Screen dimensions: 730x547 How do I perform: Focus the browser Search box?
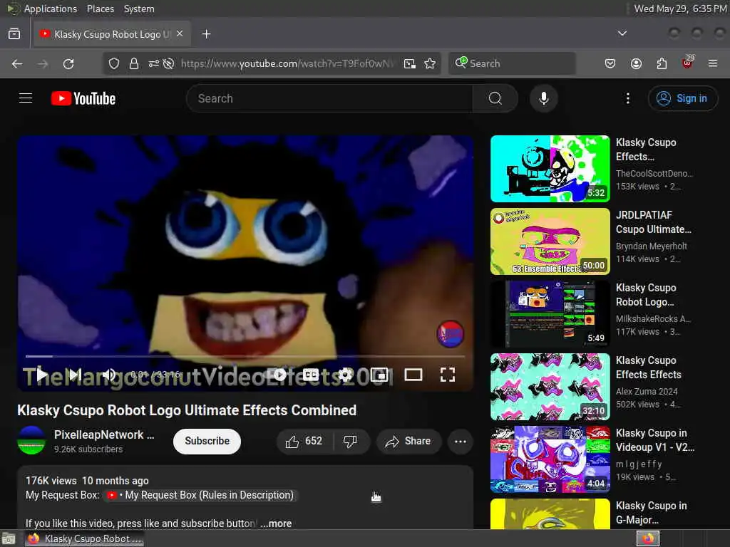click(512, 63)
